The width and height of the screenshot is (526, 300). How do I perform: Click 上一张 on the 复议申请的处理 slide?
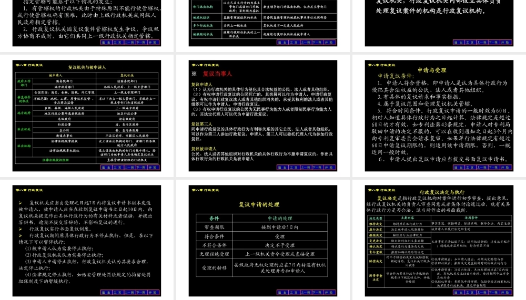[306, 292]
